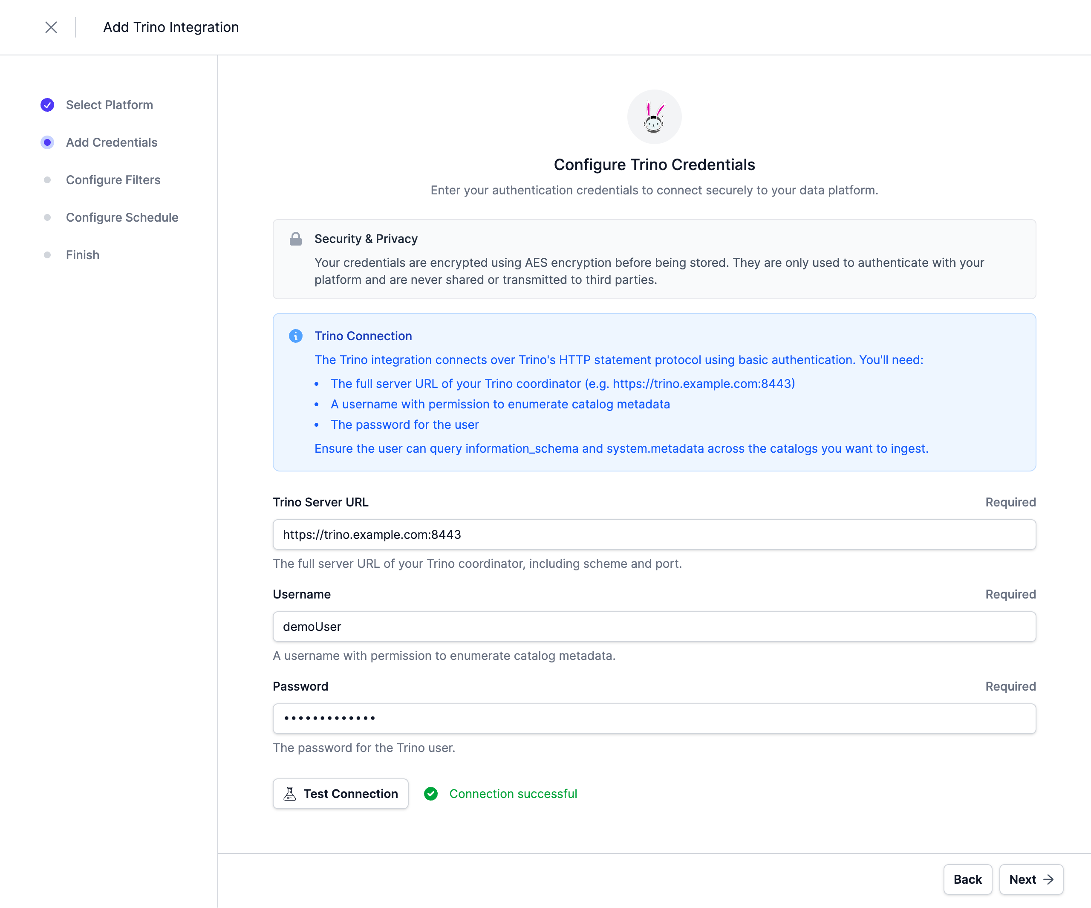The image size is (1091, 908).
Task: Click the Username field label
Action: click(302, 595)
